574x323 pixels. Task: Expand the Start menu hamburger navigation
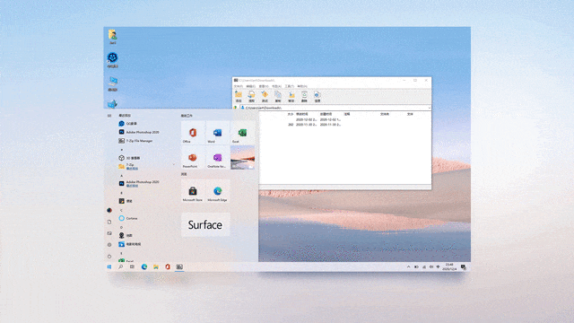point(109,116)
